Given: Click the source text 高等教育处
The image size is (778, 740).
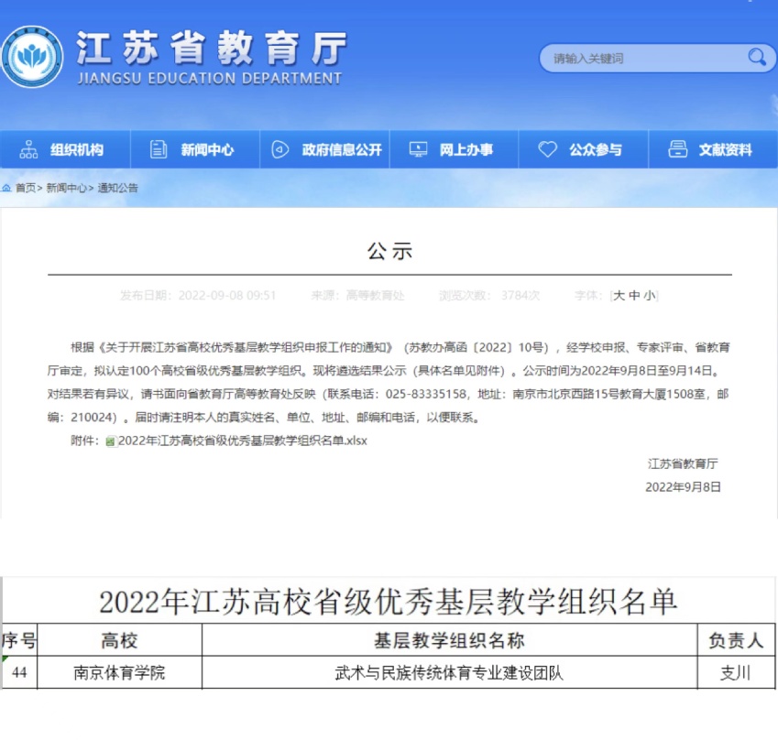Looking at the screenshot, I should [x=375, y=296].
